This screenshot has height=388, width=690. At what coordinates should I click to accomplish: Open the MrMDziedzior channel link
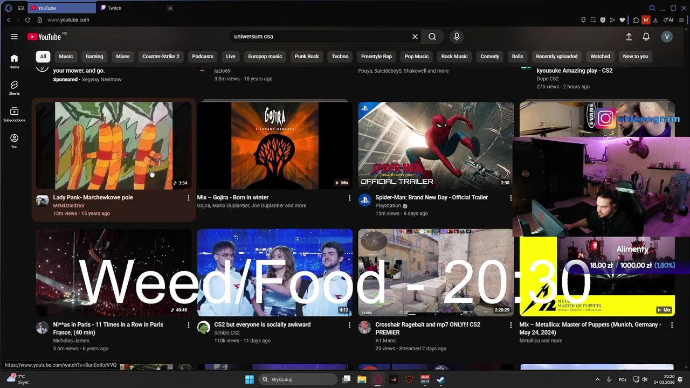(x=69, y=205)
